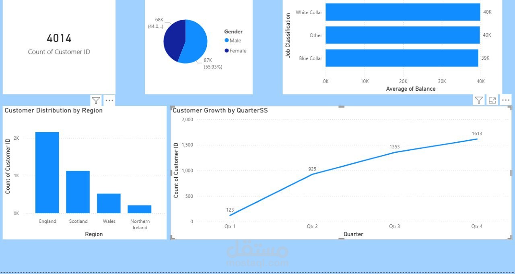Select the Other bar in Job Classification
The image size is (515, 274).
pos(402,35)
